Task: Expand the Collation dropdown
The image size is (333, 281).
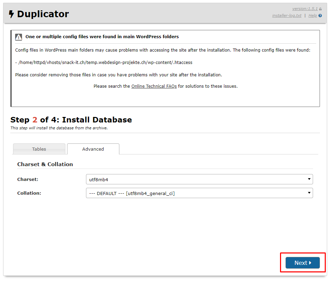Action: tap(199, 193)
